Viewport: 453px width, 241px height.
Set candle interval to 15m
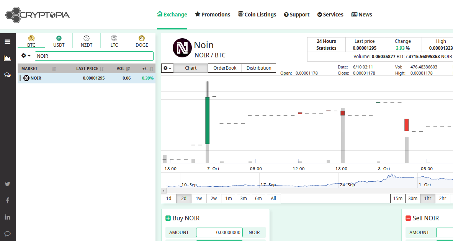398,198
